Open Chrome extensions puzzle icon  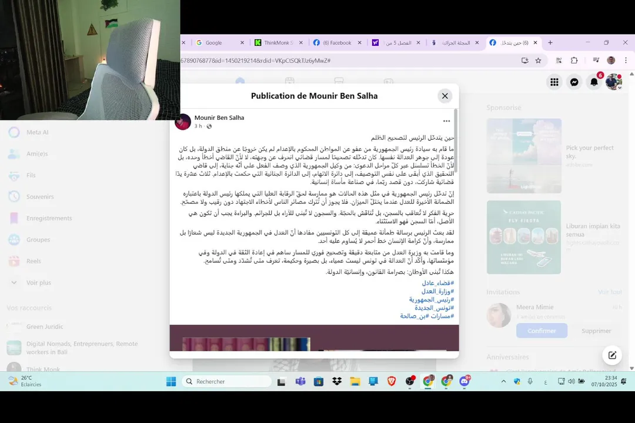[x=574, y=61]
